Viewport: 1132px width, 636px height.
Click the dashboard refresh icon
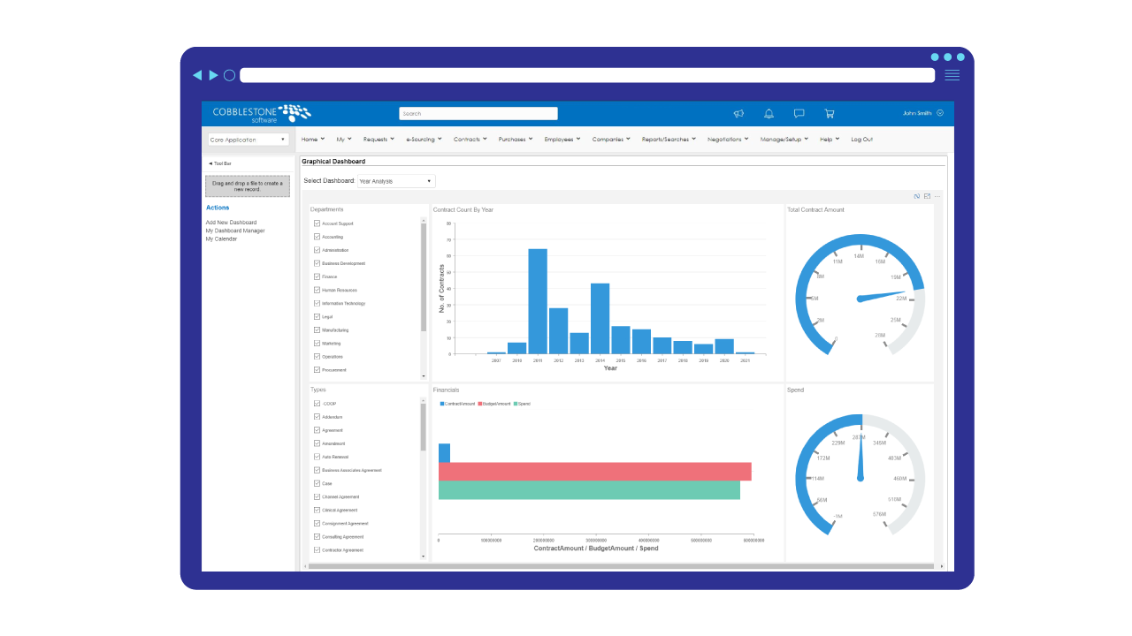click(x=917, y=196)
